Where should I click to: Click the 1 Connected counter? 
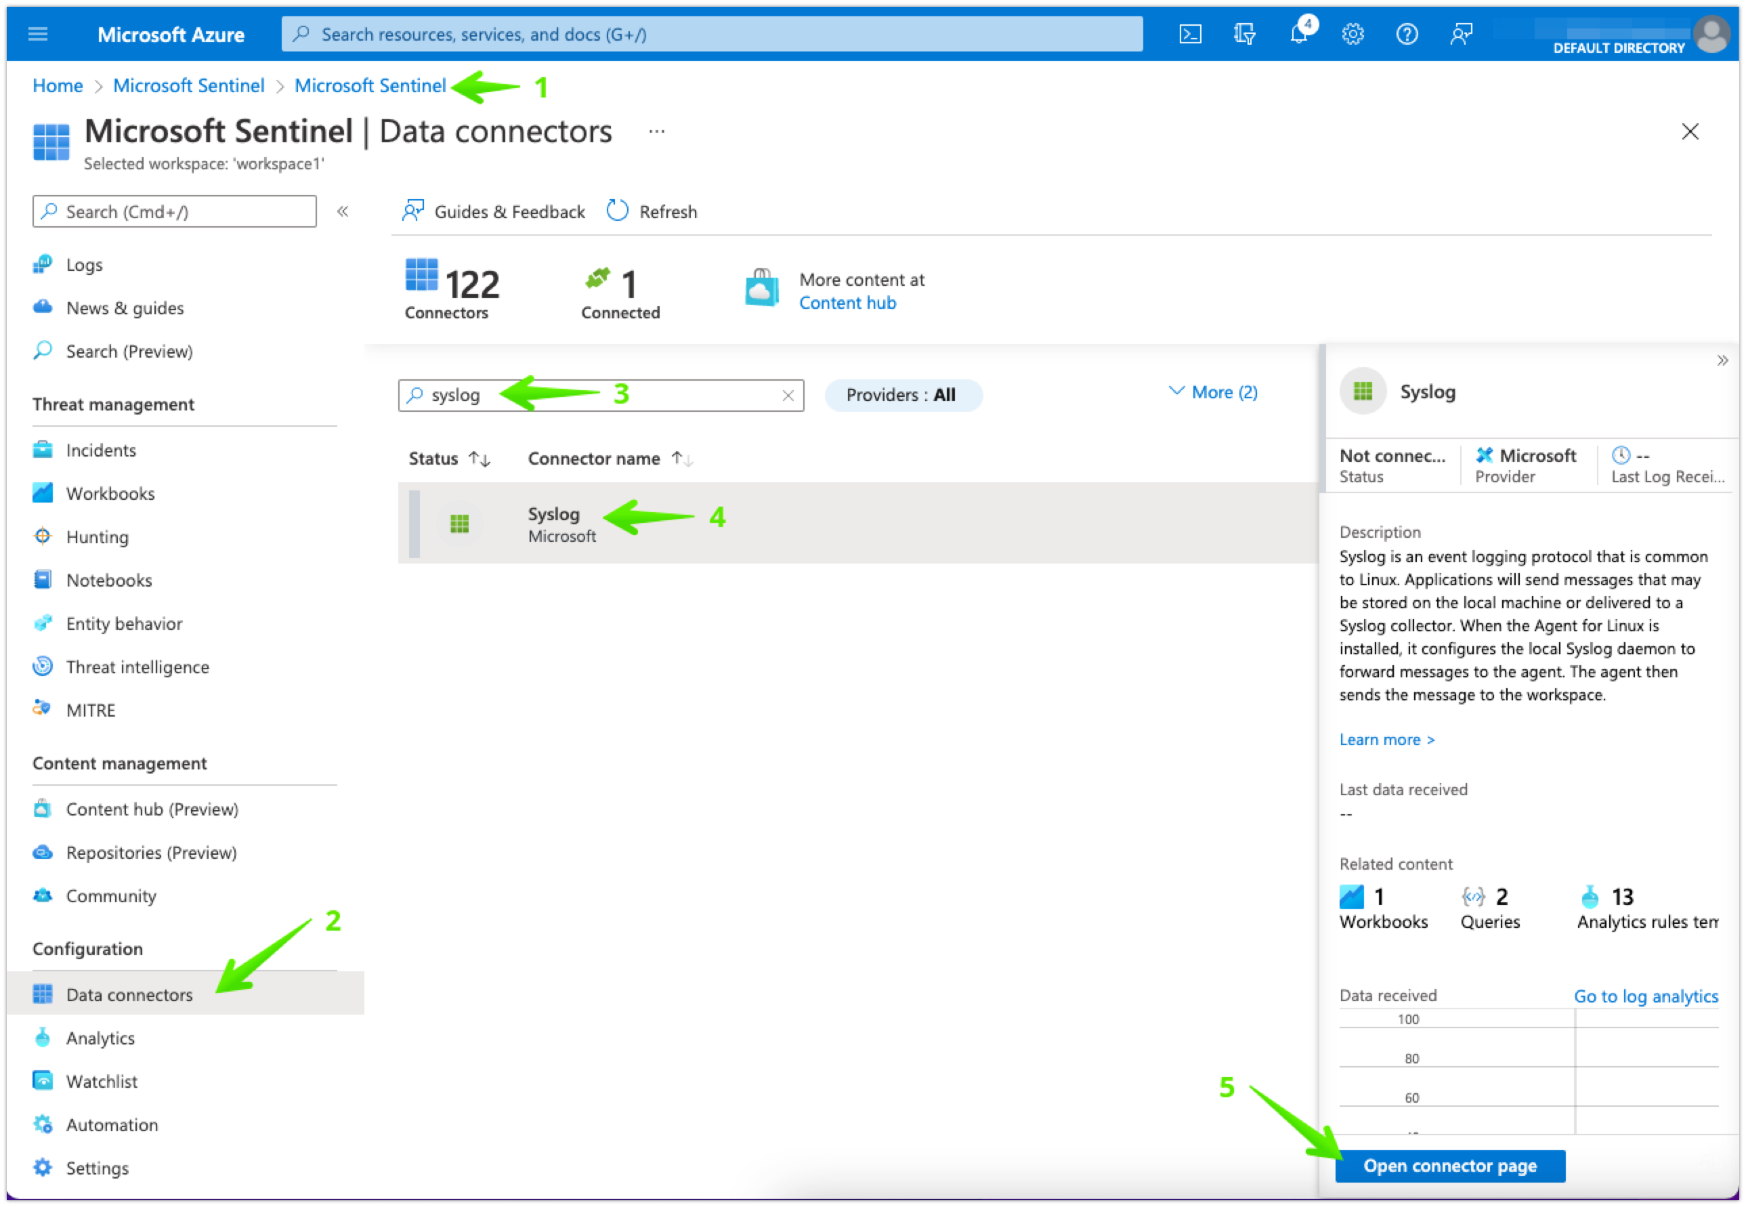(620, 293)
